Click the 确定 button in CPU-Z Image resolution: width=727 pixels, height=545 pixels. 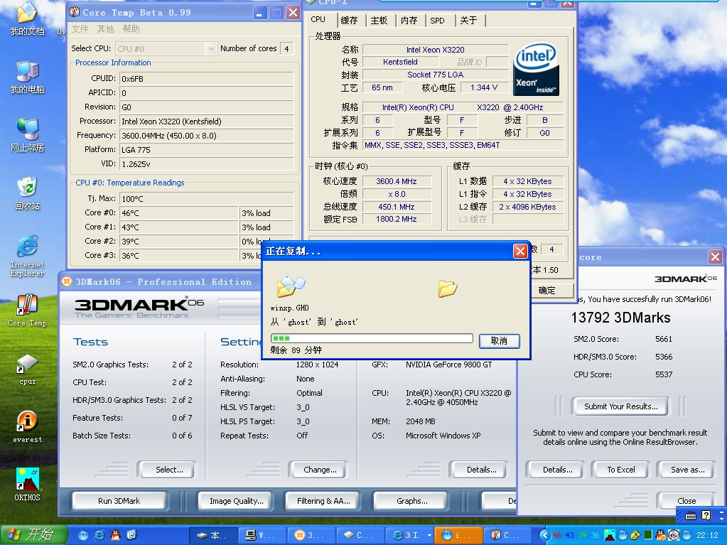(546, 290)
